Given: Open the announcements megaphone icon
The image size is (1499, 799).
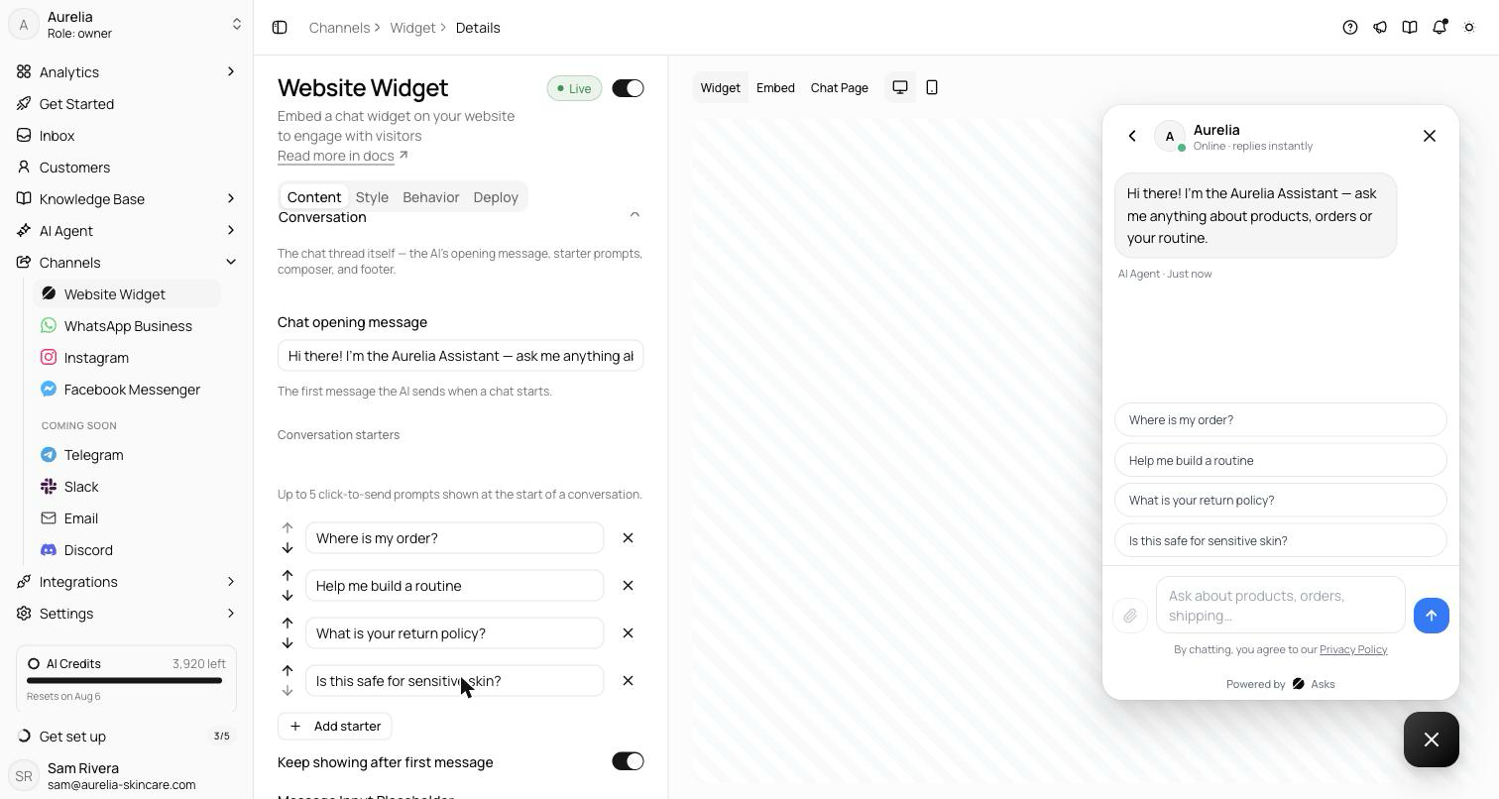Looking at the screenshot, I should click(x=1380, y=28).
